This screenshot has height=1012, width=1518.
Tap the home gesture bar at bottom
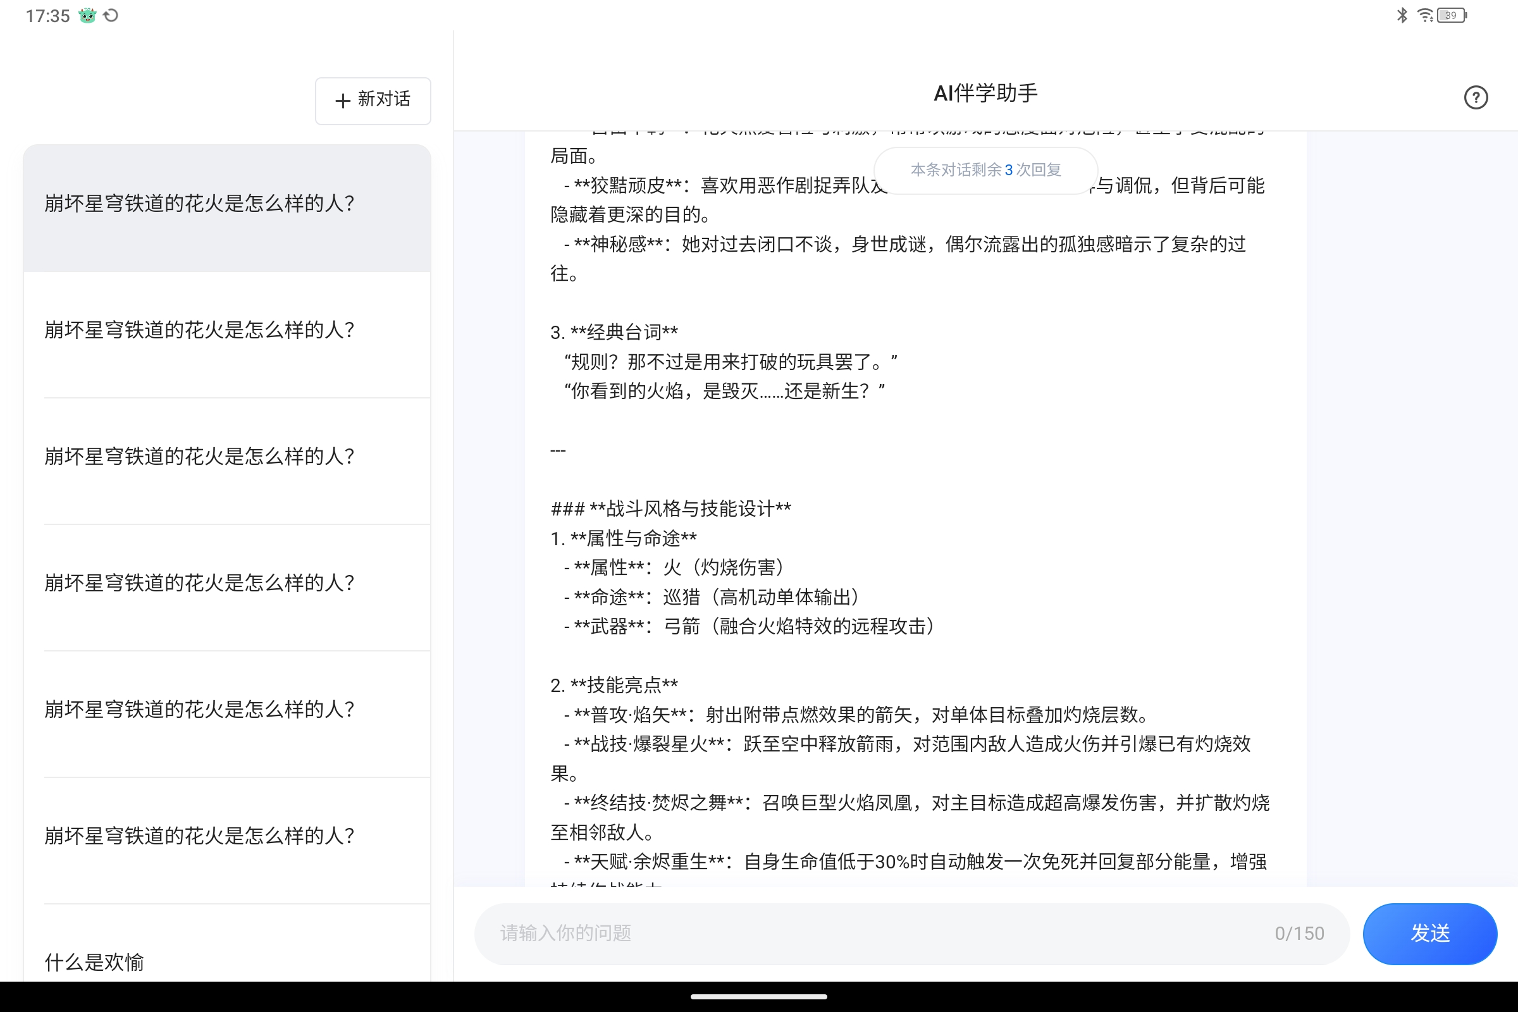click(759, 997)
